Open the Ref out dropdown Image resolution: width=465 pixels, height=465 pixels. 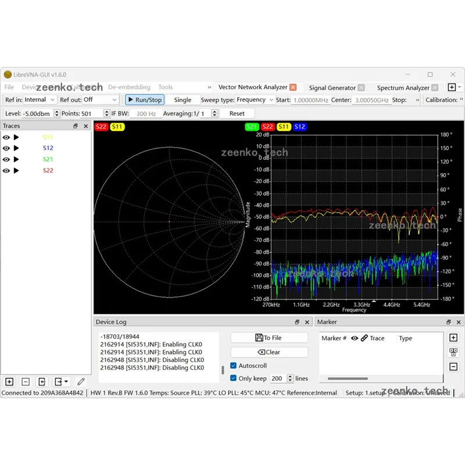click(x=99, y=100)
